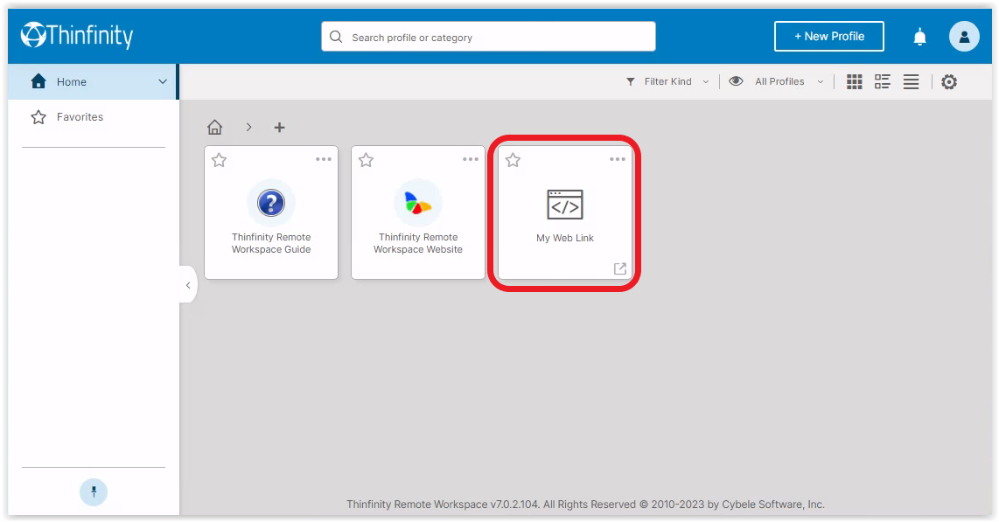
Task: Favorite the Thinfinity Remote Workspace Website card
Action: point(366,160)
